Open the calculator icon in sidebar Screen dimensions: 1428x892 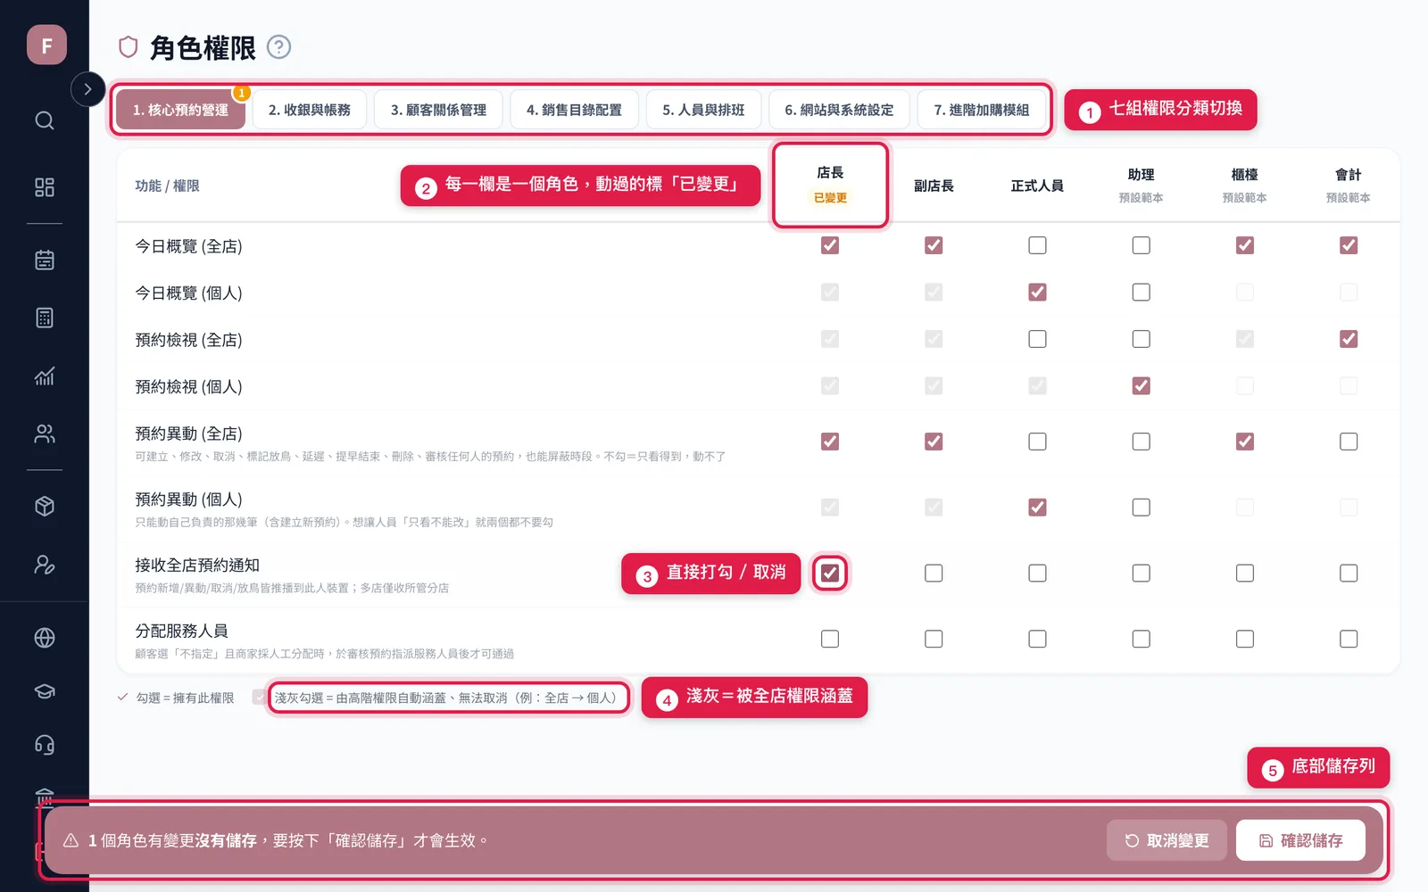click(45, 318)
